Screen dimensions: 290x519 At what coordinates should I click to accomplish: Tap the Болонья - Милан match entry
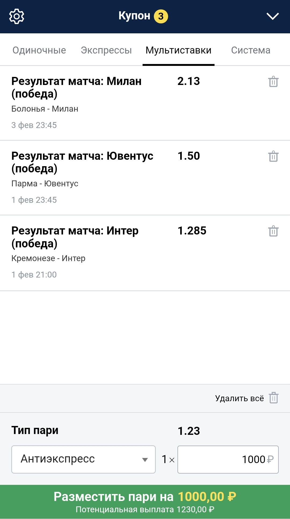(x=45, y=109)
